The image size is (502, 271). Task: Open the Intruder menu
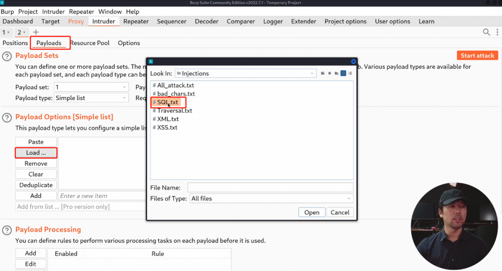coord(53,12)
